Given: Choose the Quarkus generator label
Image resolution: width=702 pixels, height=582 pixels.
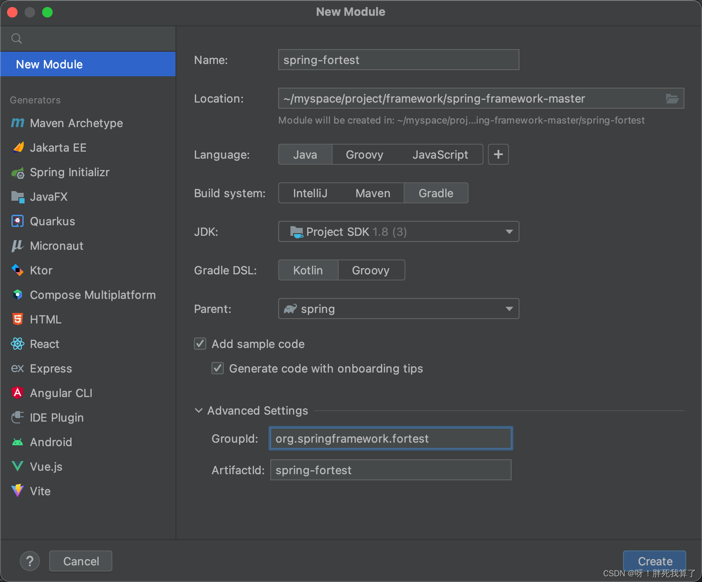Looking at the screenshot, I should [53, 221].
